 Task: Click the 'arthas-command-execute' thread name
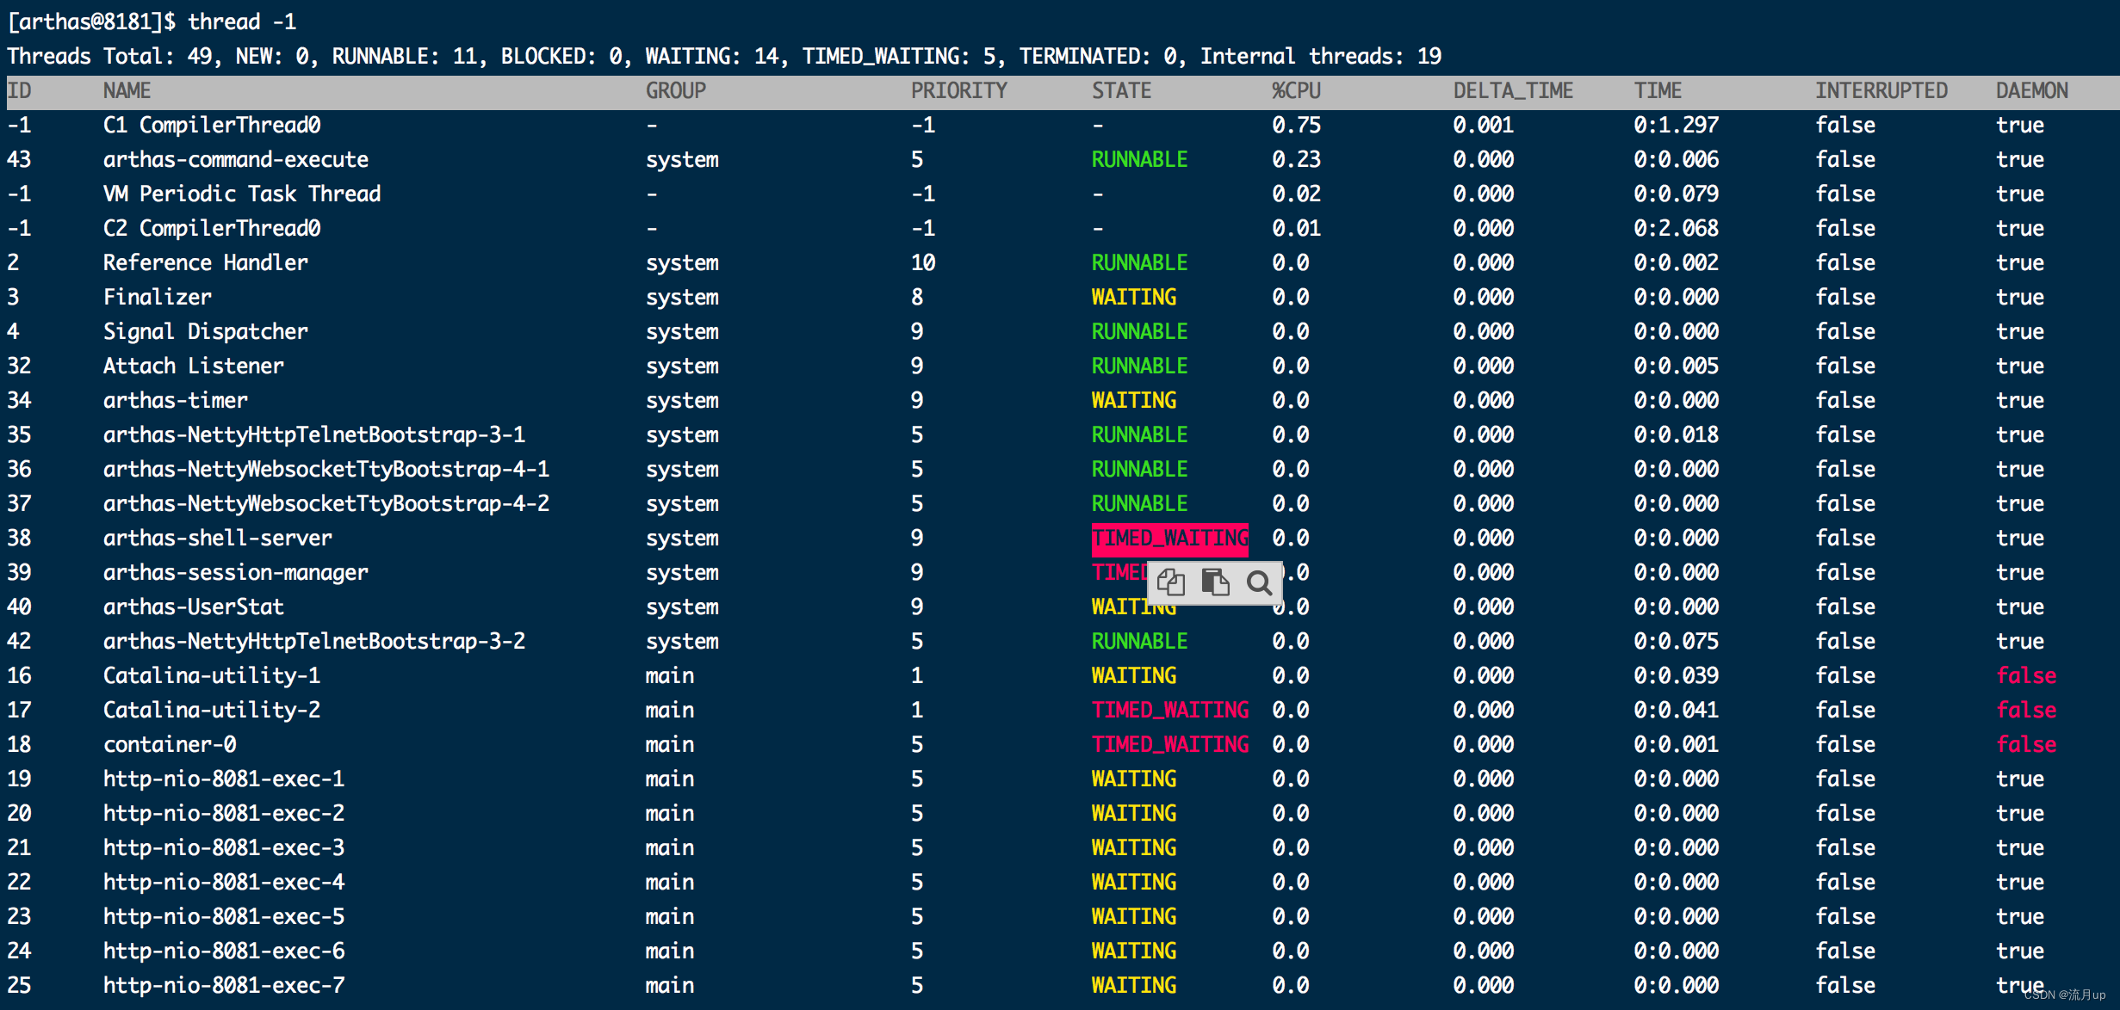pos(236,160)
